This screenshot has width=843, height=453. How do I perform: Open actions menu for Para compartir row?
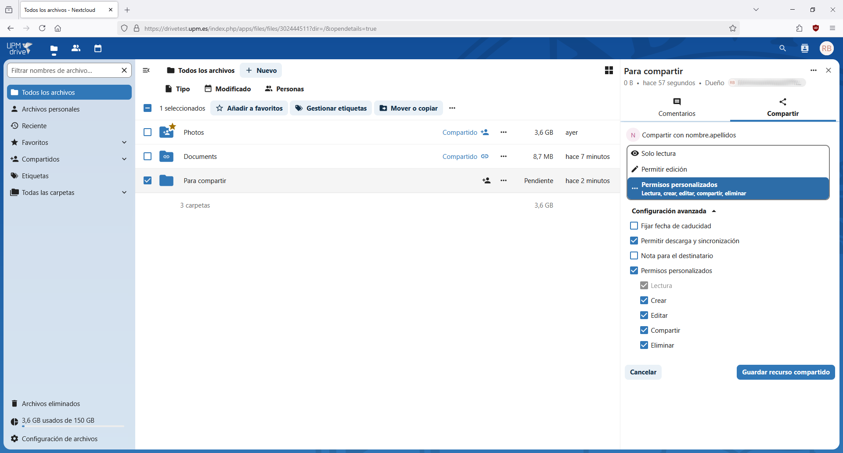(x=504, y=180)
